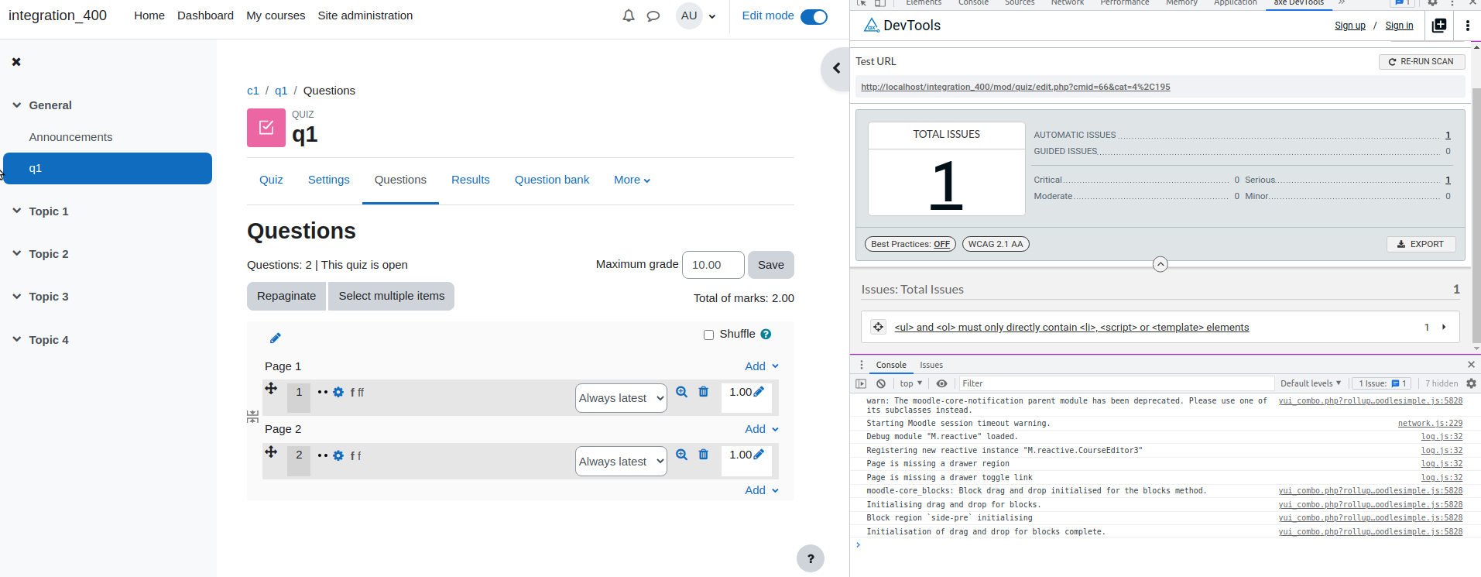The height and width of the screenshot is (577, 1481).
Task: Click the move handle for question 2
Action: click(x=271, y=452)
